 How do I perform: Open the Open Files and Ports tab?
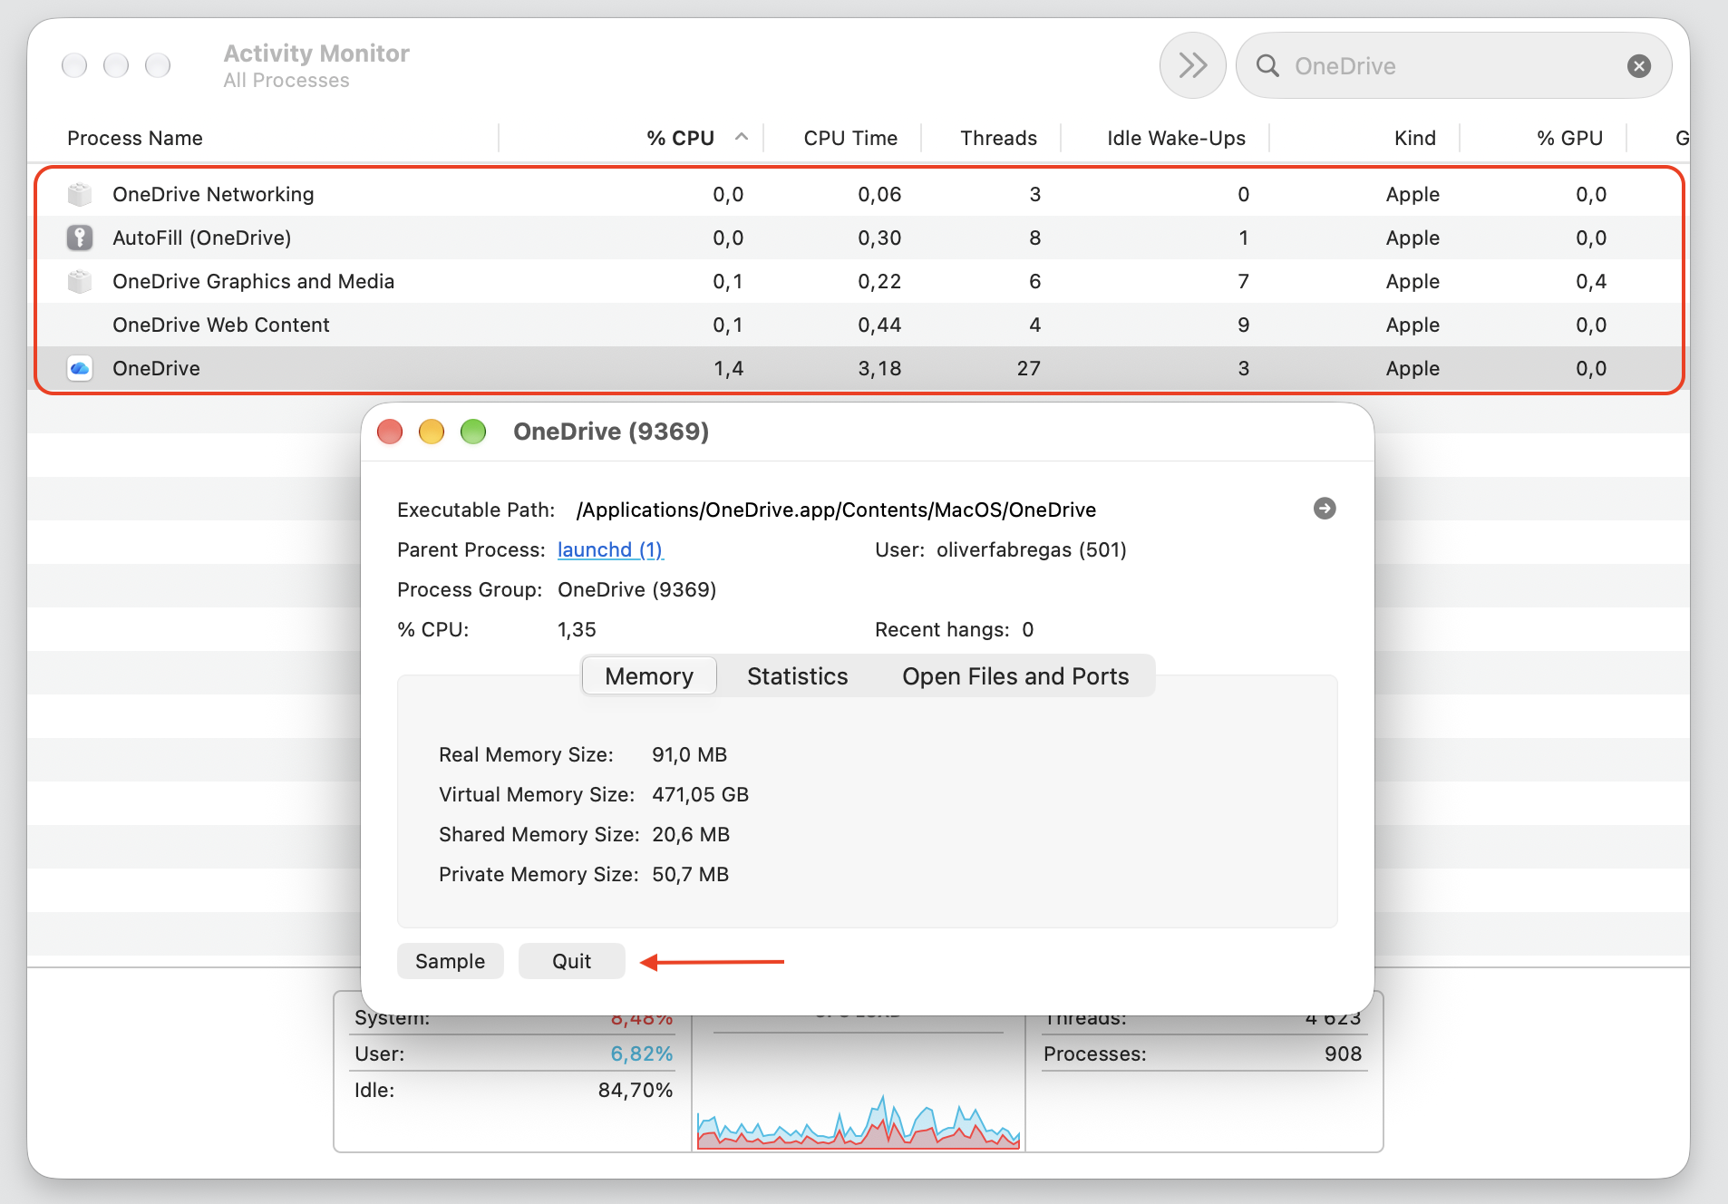[x=1015, y=676]
